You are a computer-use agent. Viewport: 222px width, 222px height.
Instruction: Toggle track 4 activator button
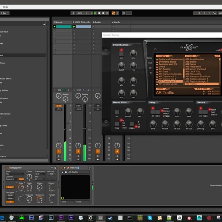click(117, 151)
